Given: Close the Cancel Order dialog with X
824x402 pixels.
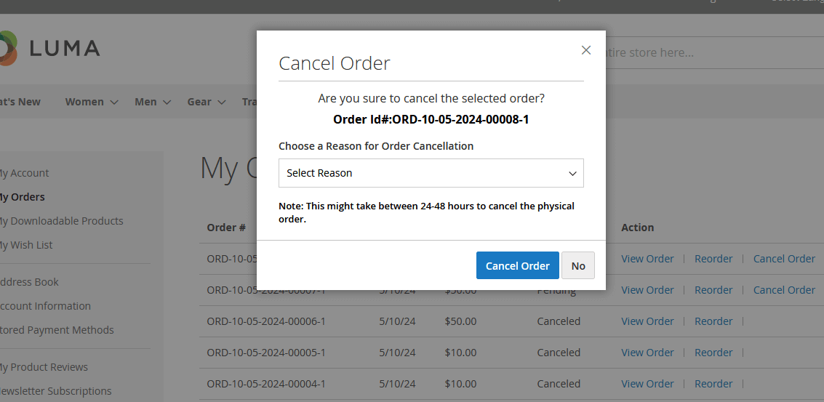Looking at the screenshot, I should tap(585, 50).
